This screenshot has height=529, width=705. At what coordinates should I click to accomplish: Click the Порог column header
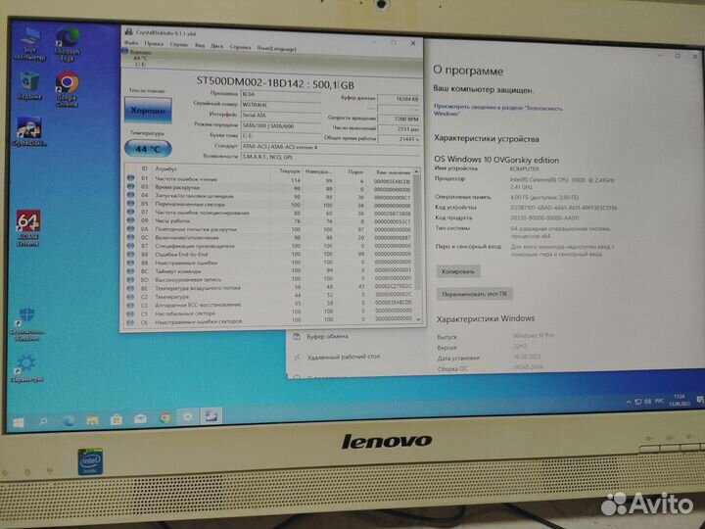tap(355, 172)
